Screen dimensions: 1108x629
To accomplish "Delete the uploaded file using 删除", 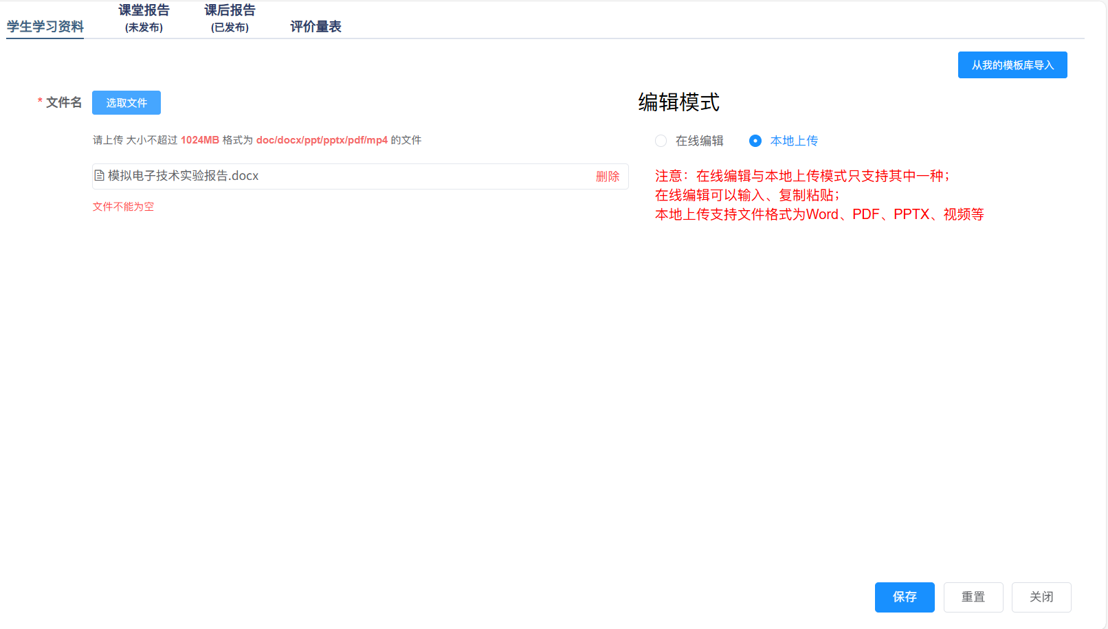I will pyautogui.click(x=607, y=176).
